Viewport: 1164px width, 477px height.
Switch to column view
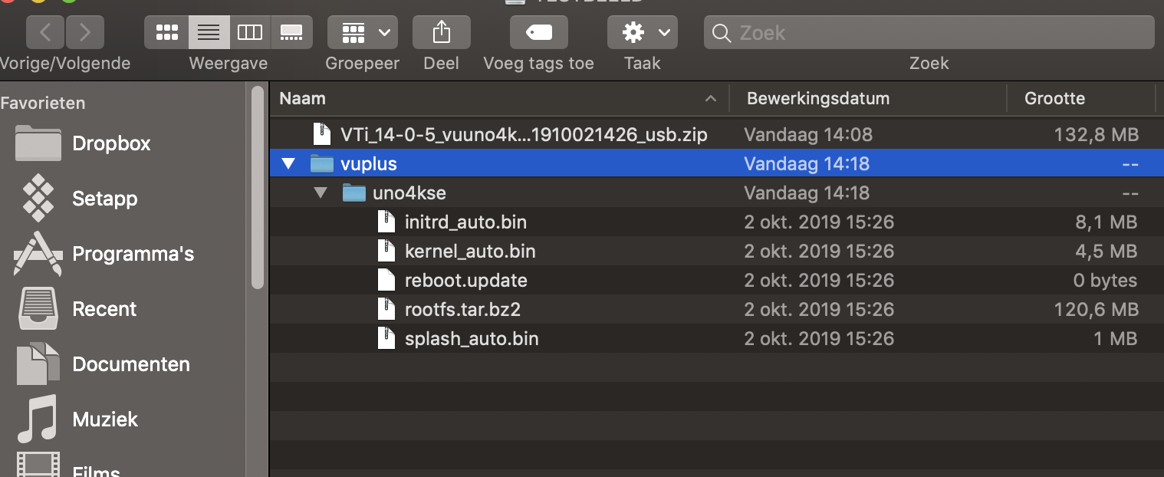pos(249,32)
